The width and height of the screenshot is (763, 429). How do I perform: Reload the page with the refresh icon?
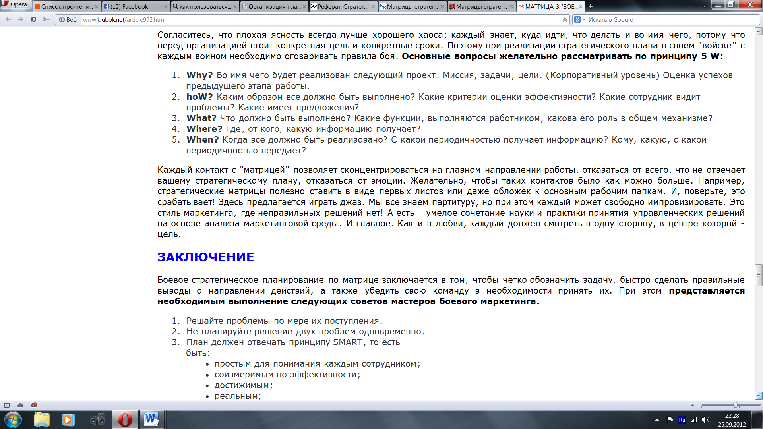pyautogui.click(x=33, y=19)
